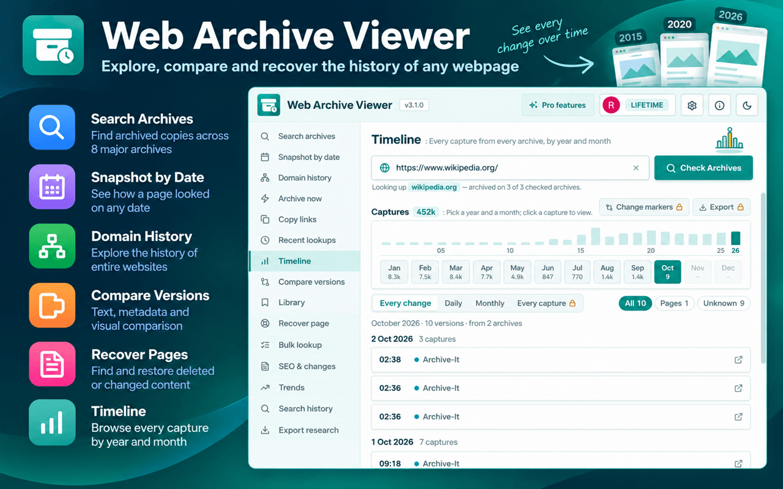This screenshot has width=783, height=489.
Task: Clear the URL with the X icon
Action: 636,167
